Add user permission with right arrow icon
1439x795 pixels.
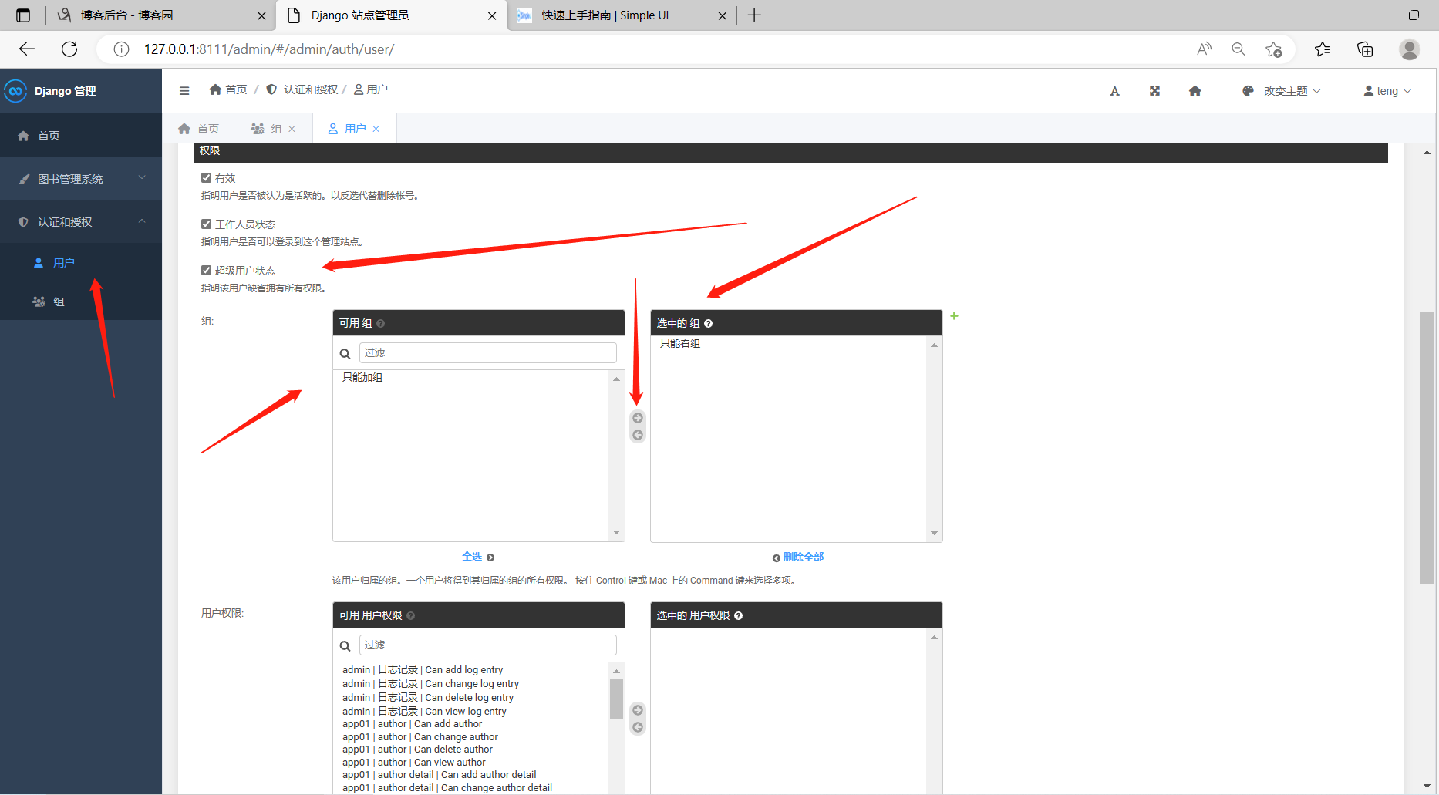pyautogui.click(x=638, y=710)
